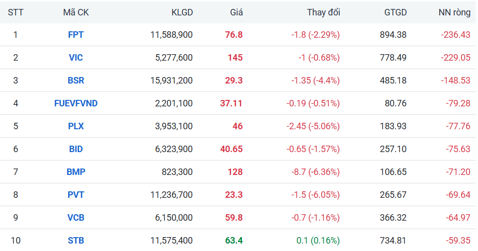The width and height of the screenshot is (478, 251).
Task: Select VCB volume 6,150,000
Action: point(174,218)
